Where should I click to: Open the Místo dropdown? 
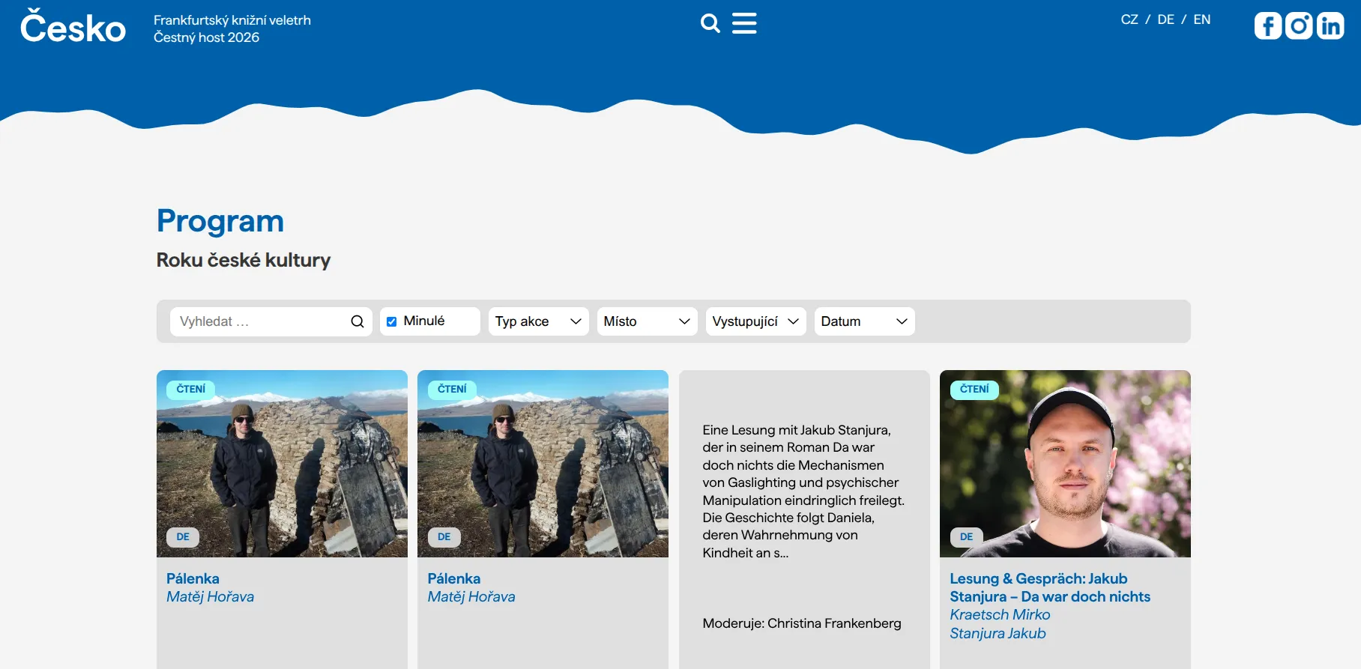pos(647,321)
